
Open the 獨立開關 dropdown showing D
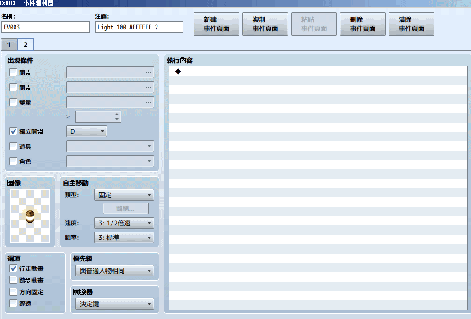87,131
